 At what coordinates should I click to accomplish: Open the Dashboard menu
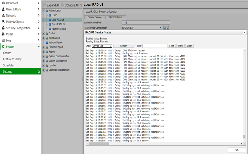(x=20, y=3)
